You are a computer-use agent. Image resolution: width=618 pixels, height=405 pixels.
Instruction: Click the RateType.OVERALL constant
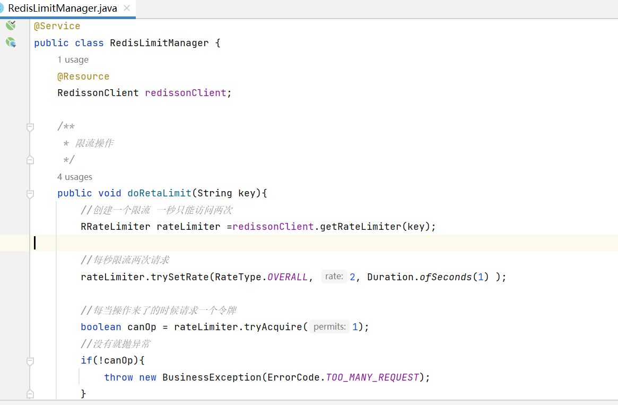(287, 277)
